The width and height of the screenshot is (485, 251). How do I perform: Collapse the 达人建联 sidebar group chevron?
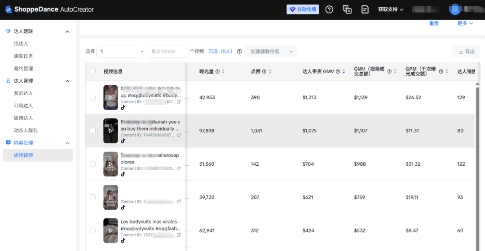pyautogui.click(x=67, y=31)
